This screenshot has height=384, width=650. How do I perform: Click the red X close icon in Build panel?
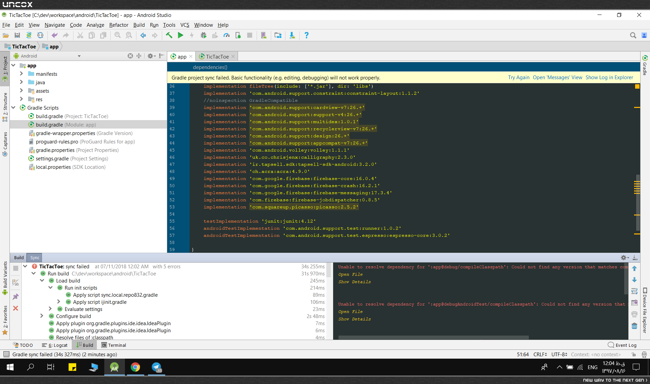pos(16,309)
